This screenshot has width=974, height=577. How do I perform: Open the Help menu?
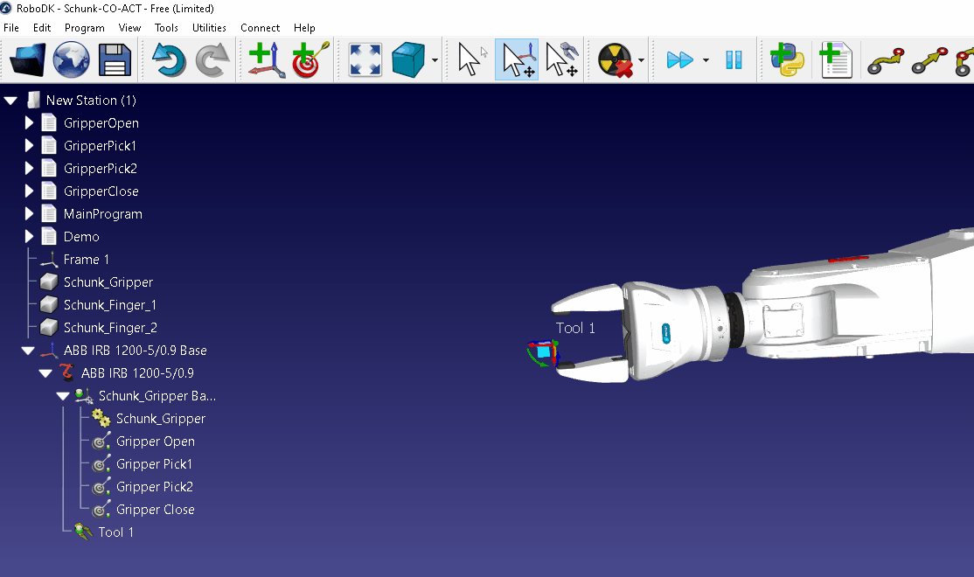point(304,28)
